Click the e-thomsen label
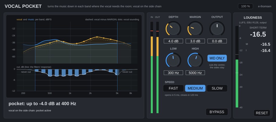The height and width of the screenshot is (122, 276). click(x=265, y=6)
